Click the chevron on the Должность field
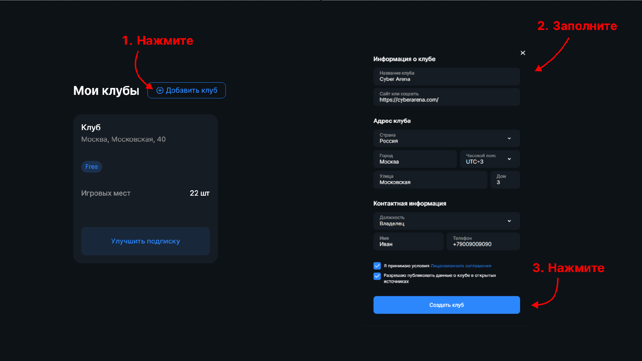Viewport: 642px width, 361px height. click(x=510, y=221)
